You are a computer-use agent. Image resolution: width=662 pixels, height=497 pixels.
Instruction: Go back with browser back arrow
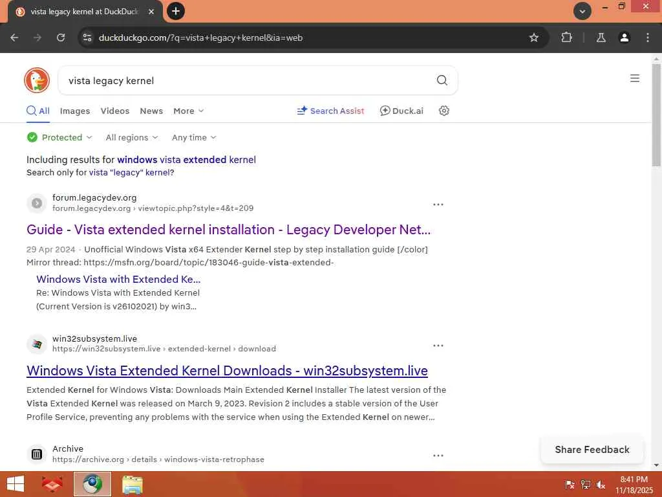tap(14, 38)
